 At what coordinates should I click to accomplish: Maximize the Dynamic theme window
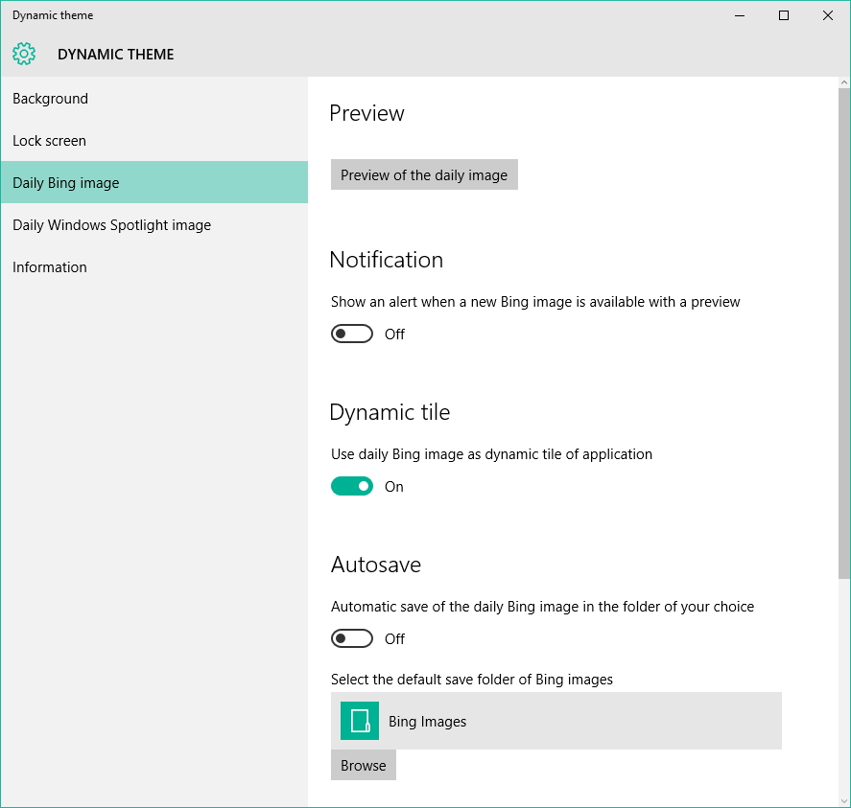click(784, 15)
